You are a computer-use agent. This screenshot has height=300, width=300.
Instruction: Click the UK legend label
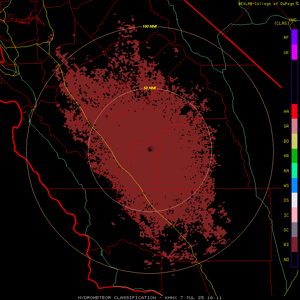[286, 52]
